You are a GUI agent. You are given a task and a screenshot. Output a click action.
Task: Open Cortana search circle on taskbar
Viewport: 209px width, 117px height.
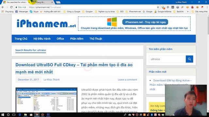pos(8,115)
